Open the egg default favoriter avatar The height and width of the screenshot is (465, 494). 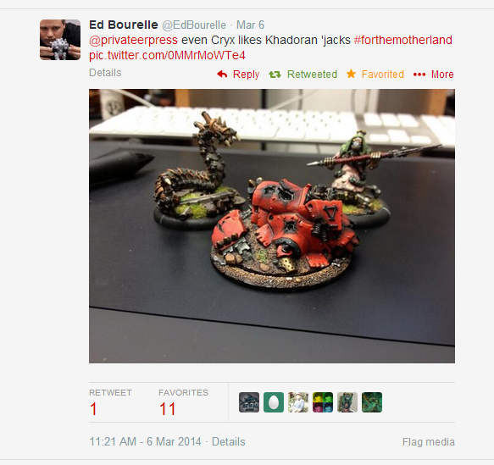pos(274,402)
